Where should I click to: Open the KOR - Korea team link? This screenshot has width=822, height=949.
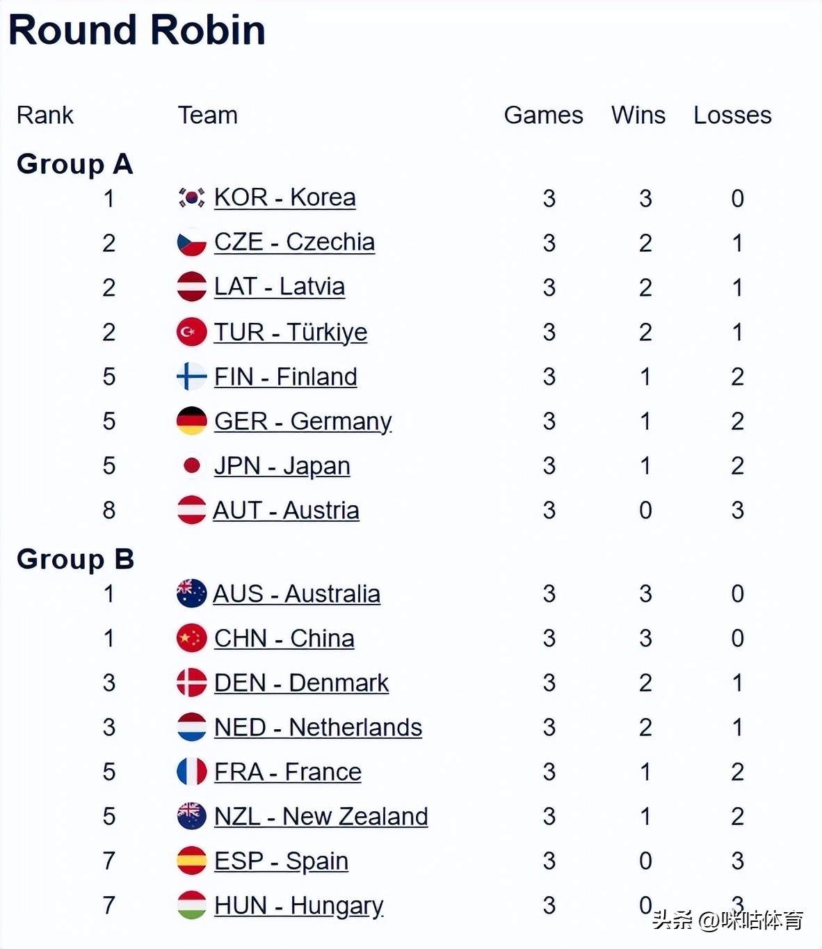pyautogui.click(x=284, y=198)
